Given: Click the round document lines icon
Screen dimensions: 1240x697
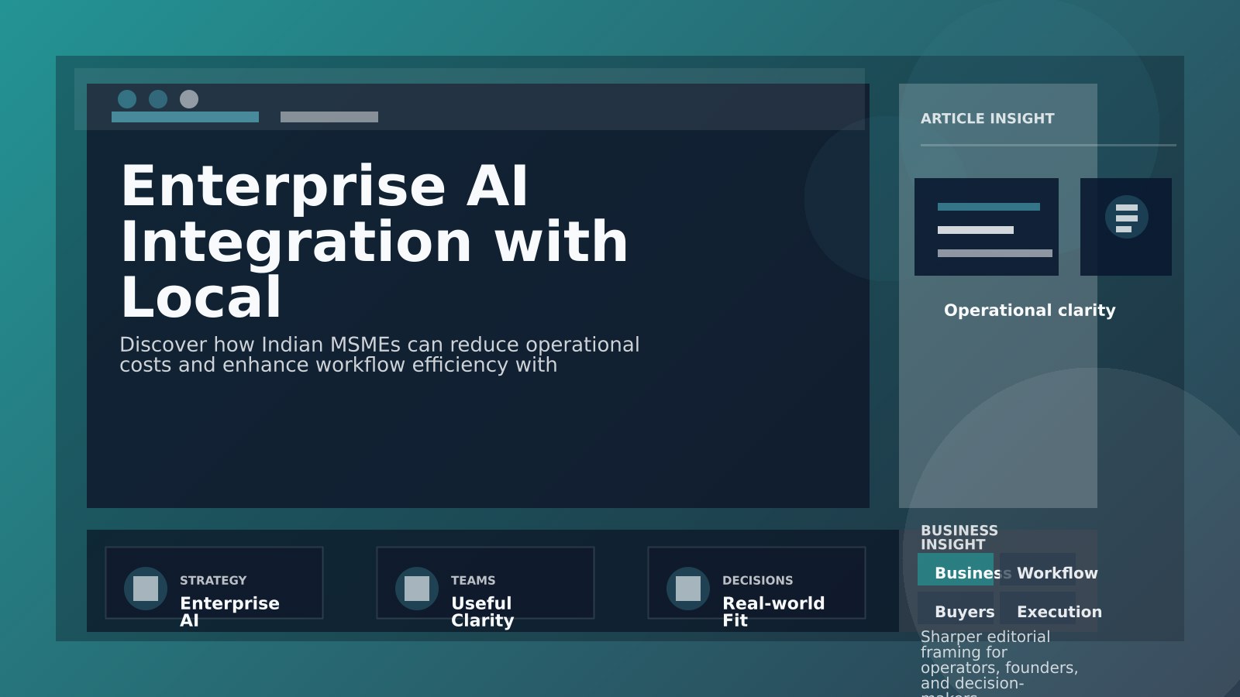Looking at the screenshot, I should (x=1126, y=218).
